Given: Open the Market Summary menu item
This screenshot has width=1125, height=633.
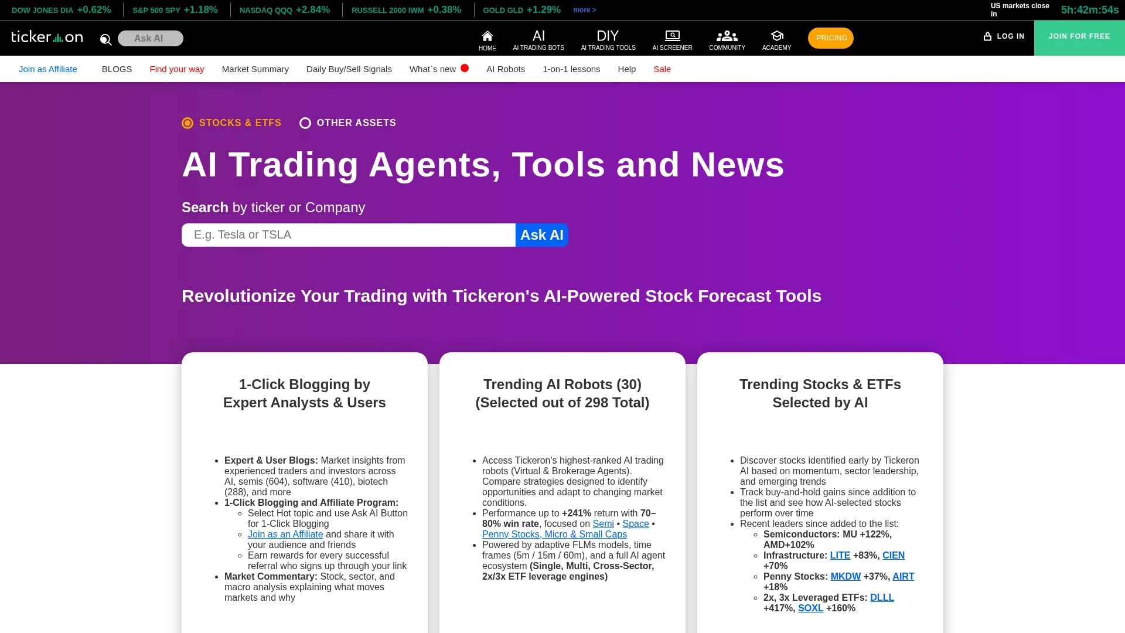Looking at the screenshot, I should (x=255, y=69).
